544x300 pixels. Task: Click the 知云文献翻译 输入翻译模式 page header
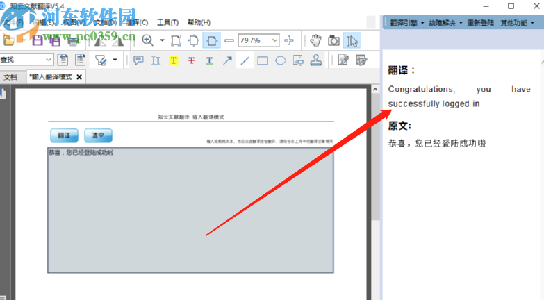pos(191,117)
